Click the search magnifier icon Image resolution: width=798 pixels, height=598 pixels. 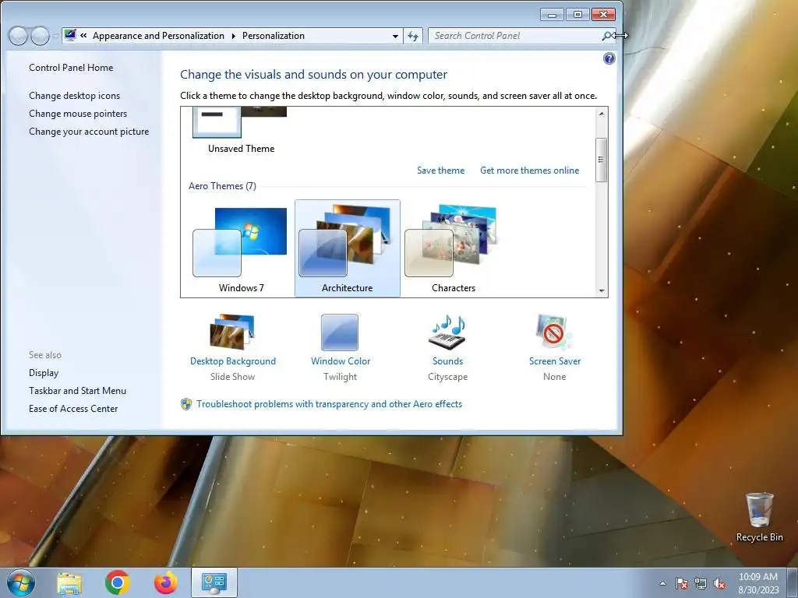(606, 36)
